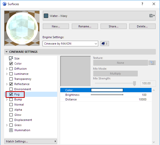The image size is (160, 145).
Task: Select the Brightness parameter row label
Action: pos(72,95)
